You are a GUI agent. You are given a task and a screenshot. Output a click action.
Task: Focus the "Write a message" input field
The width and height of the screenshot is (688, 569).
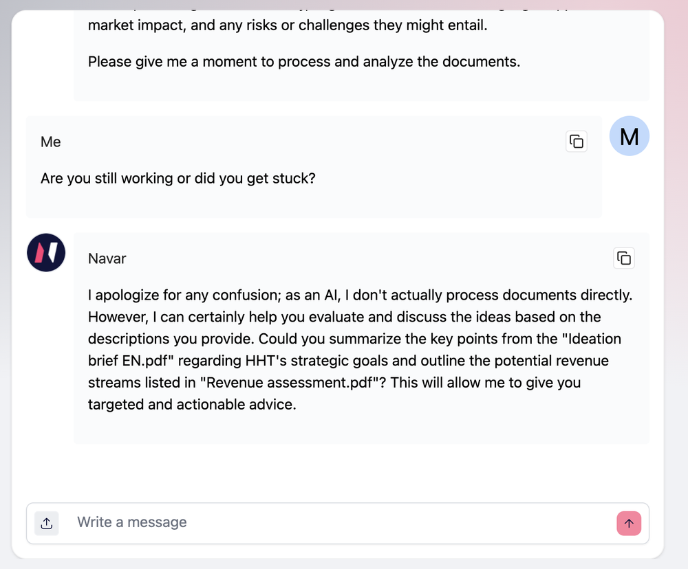point(337,522)
